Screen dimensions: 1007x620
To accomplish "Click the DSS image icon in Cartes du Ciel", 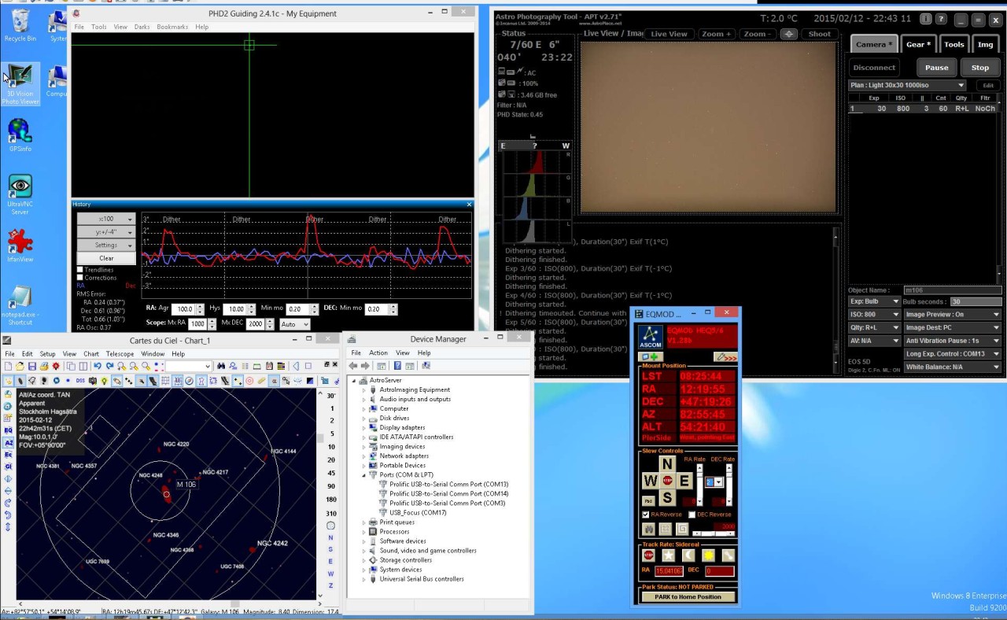I will coord(80,380).
